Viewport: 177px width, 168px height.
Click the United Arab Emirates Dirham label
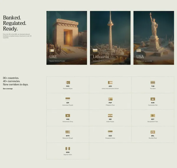pos(110,89)
